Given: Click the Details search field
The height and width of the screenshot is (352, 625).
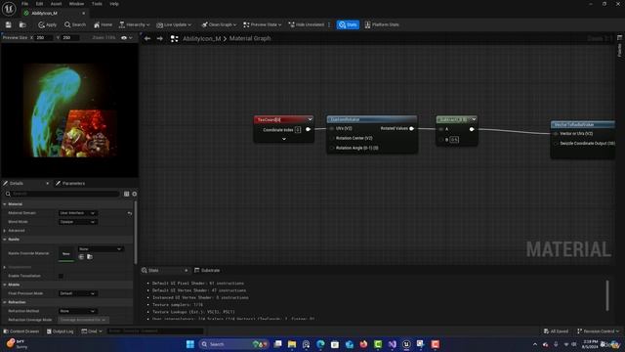Looking at the screenshot, I should 62,194.
